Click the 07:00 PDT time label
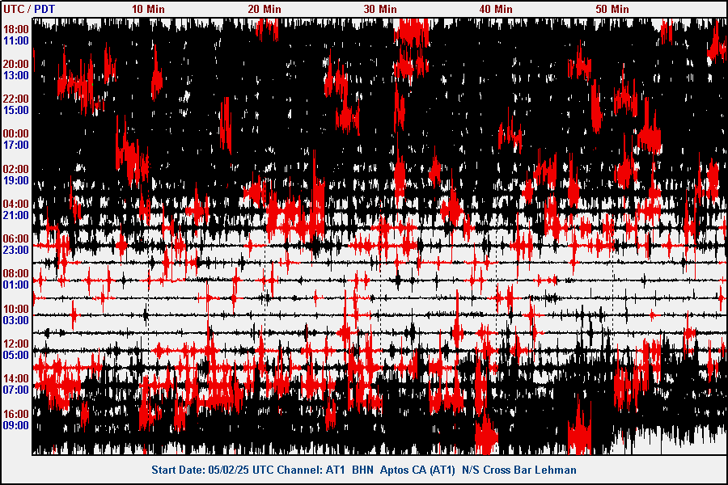Image resolution: width=728 pixels, height=485 pixels. (16, 390)
